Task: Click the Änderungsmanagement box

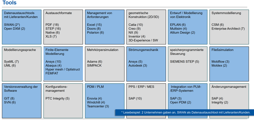Action: tap(229, 97)
